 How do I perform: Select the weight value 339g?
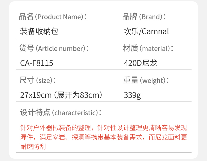click(132, 95)
